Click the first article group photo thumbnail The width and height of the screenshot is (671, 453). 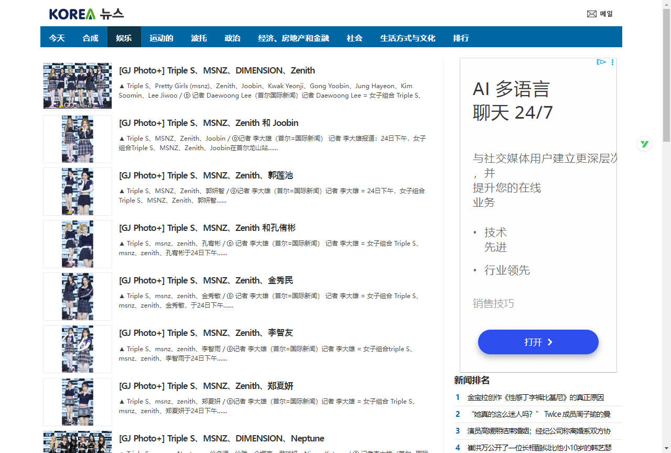click(x=78, y=86)
